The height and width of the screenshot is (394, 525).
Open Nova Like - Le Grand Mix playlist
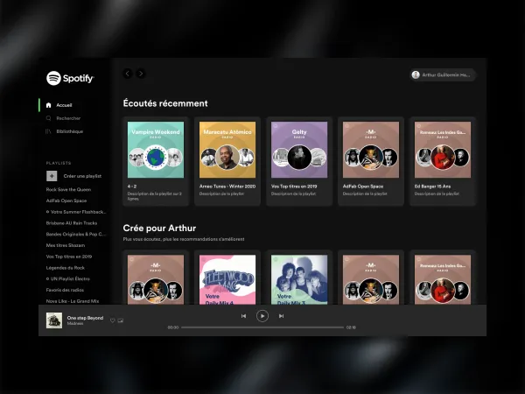click(73, 301)
